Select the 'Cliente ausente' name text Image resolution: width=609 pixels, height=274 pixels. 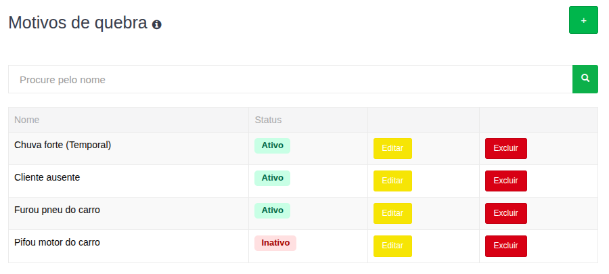pos(47,177)
